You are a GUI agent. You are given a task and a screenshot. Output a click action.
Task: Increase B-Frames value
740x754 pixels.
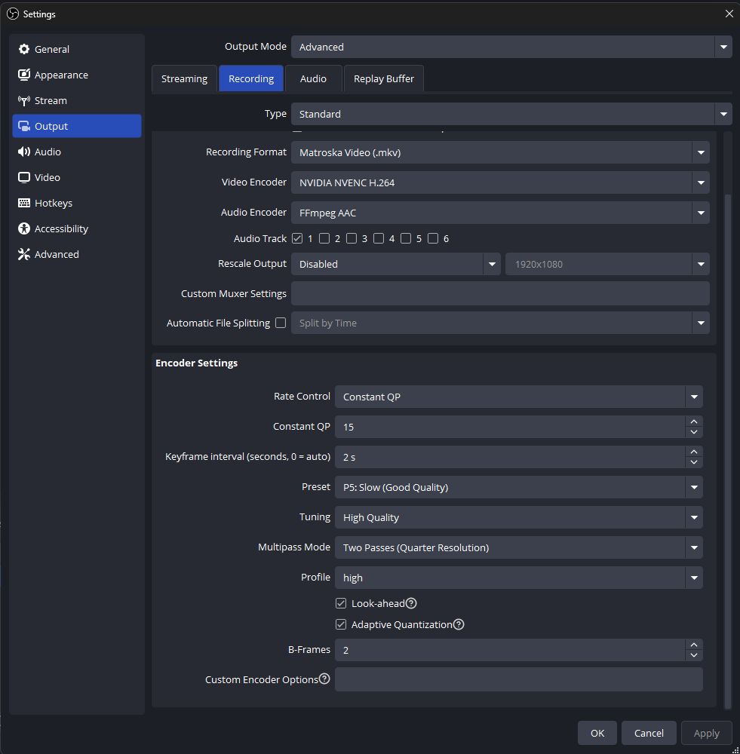tap(694, 645)
